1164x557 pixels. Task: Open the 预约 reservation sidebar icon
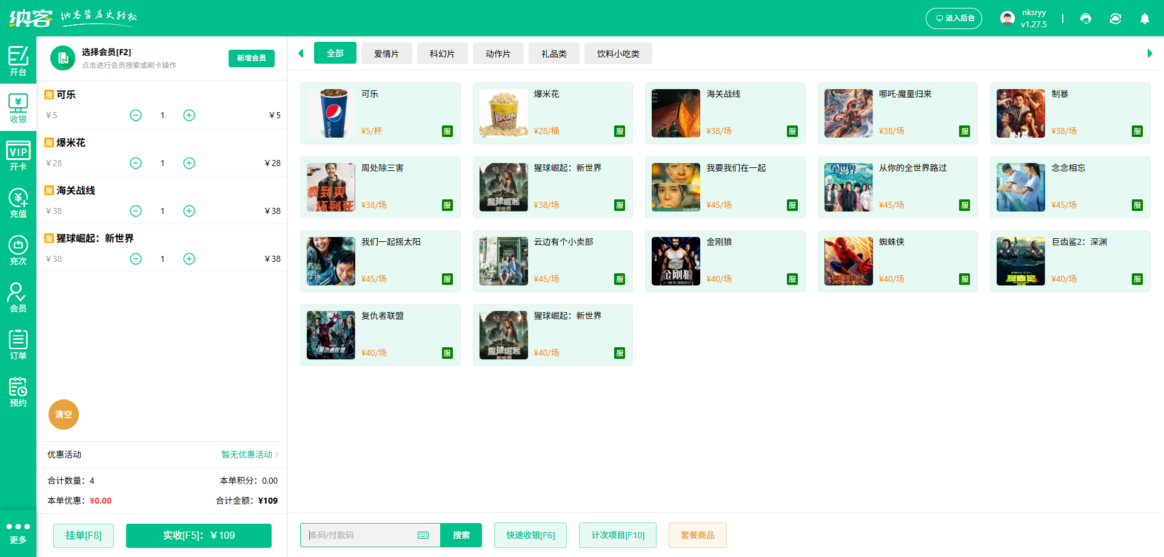pyautogui.click(x=18, y=392)
